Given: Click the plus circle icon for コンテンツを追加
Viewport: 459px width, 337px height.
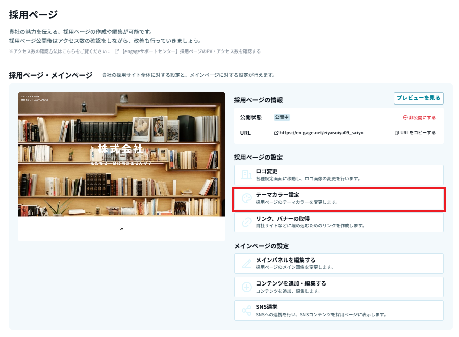Looking at the screenshot, I should coord(246,287).
